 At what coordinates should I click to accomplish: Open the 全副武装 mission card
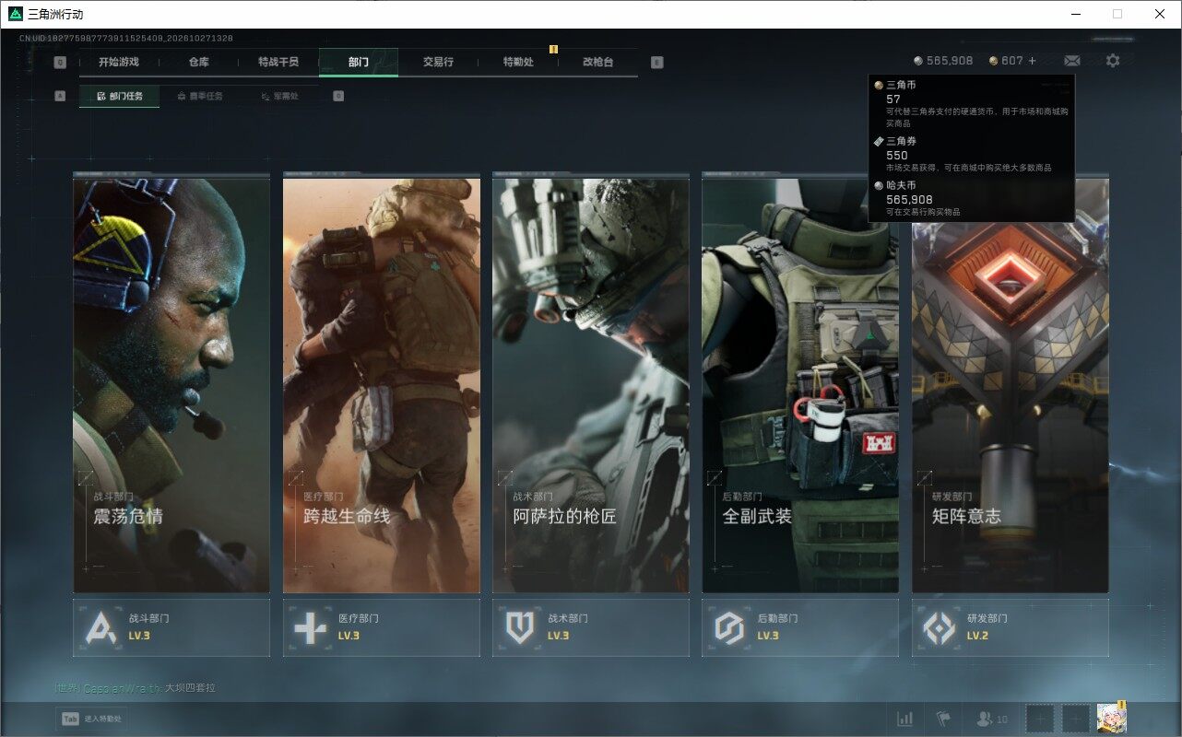pyautogui.click(x=800, y=385)
